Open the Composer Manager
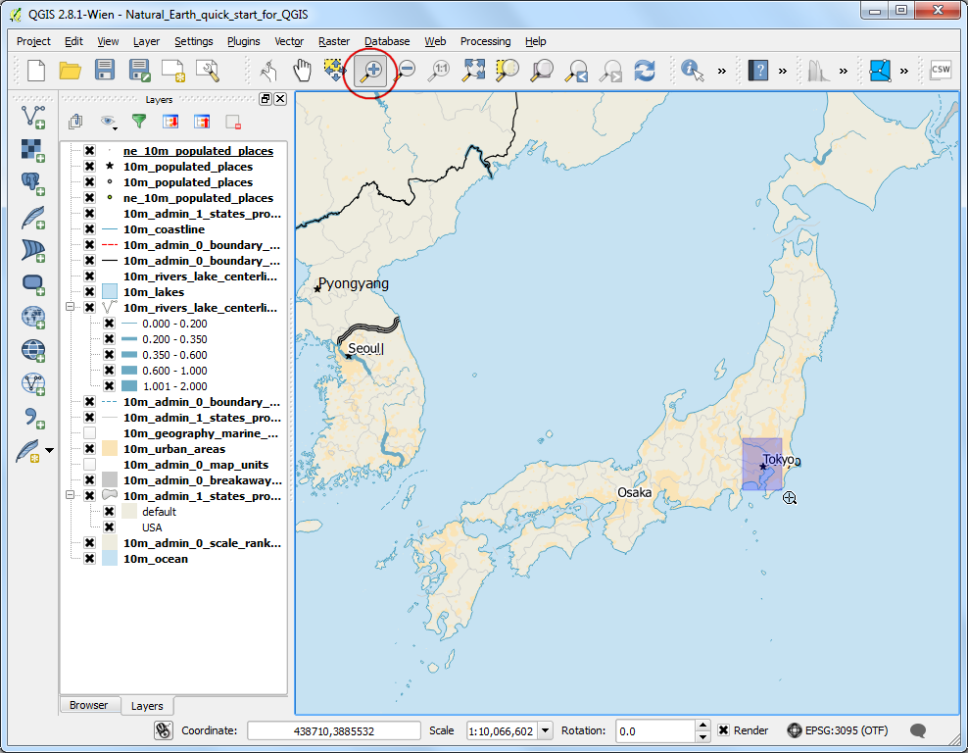Viewport: 968px width, 753px height. click(x=208, y=71)
